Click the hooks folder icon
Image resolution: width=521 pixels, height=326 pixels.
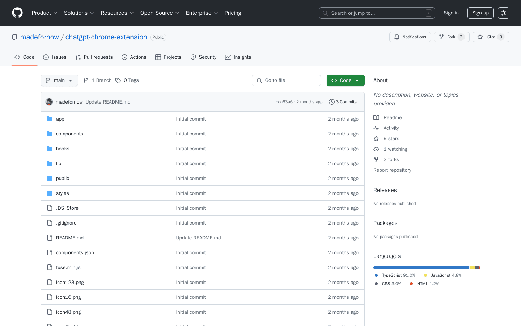coord(50,149)
